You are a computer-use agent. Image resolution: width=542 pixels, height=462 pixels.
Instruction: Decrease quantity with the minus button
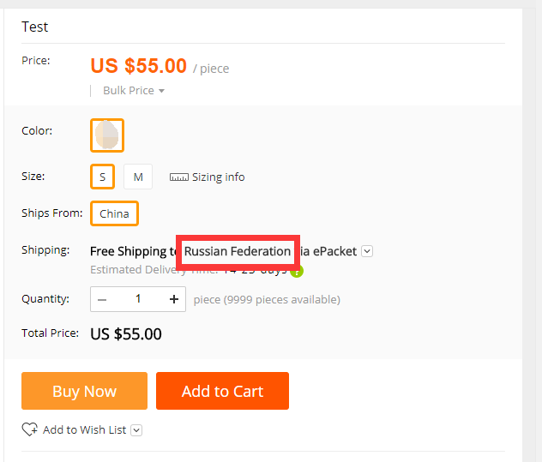tap(103, 299)
